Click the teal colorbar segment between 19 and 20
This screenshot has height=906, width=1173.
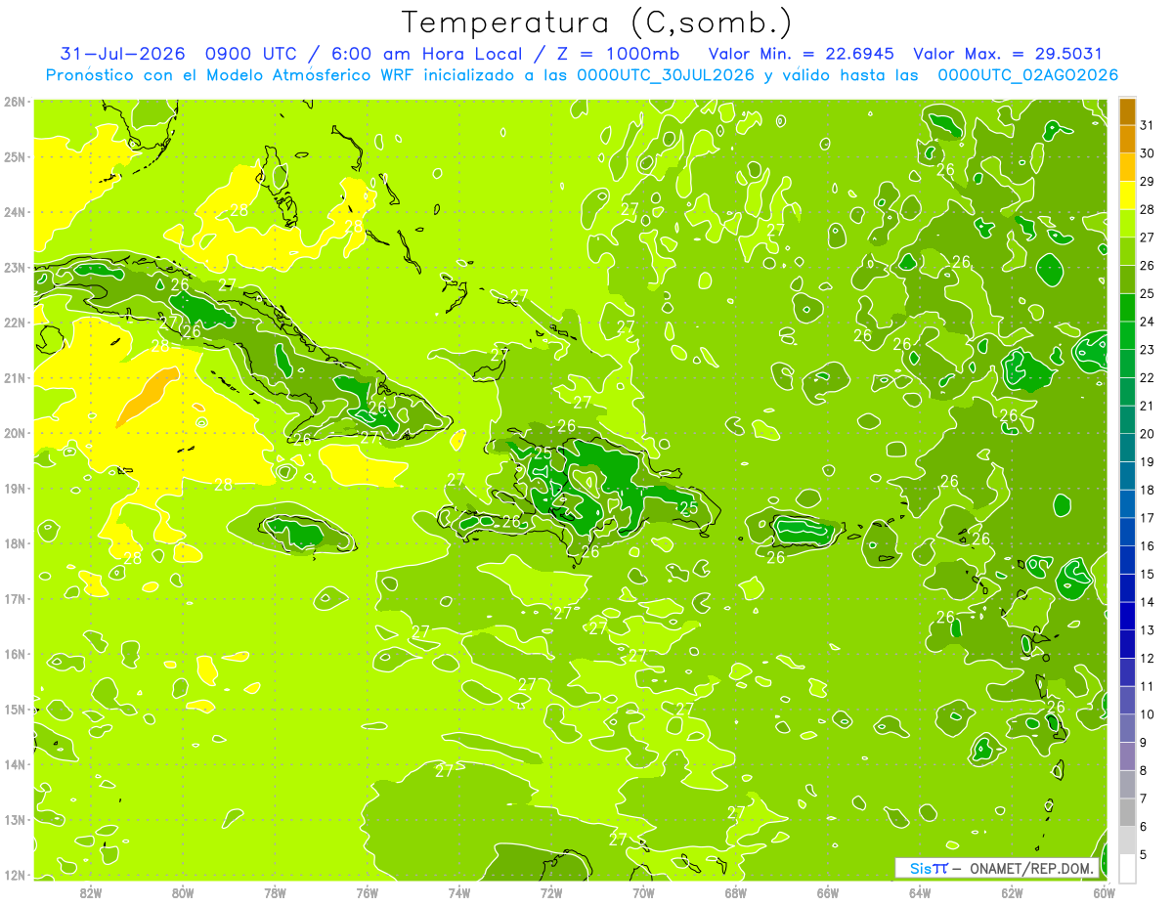1127,448
